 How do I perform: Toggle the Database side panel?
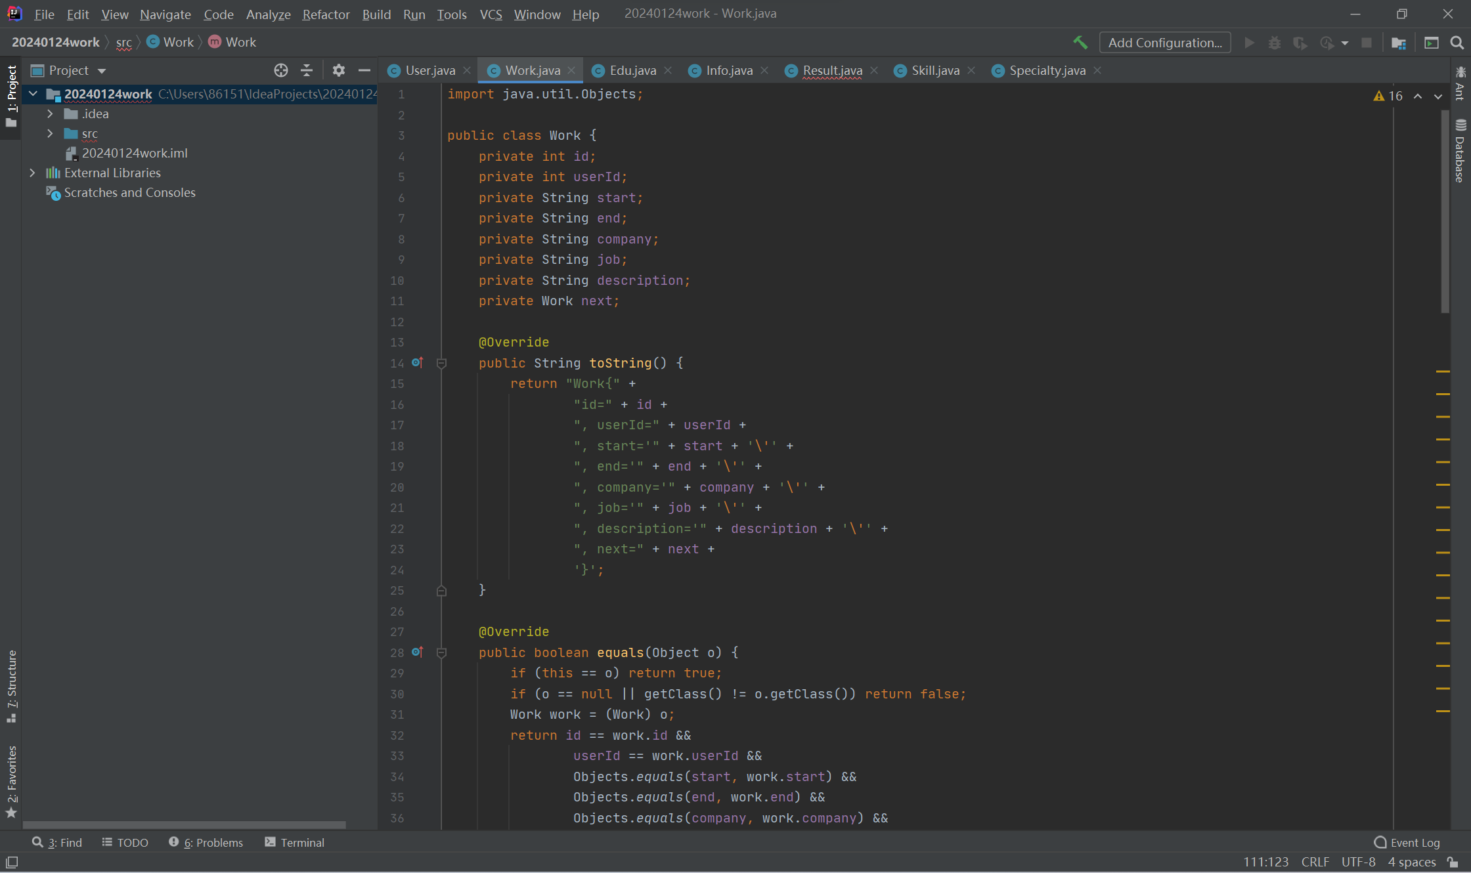(x=1460, y=152)
